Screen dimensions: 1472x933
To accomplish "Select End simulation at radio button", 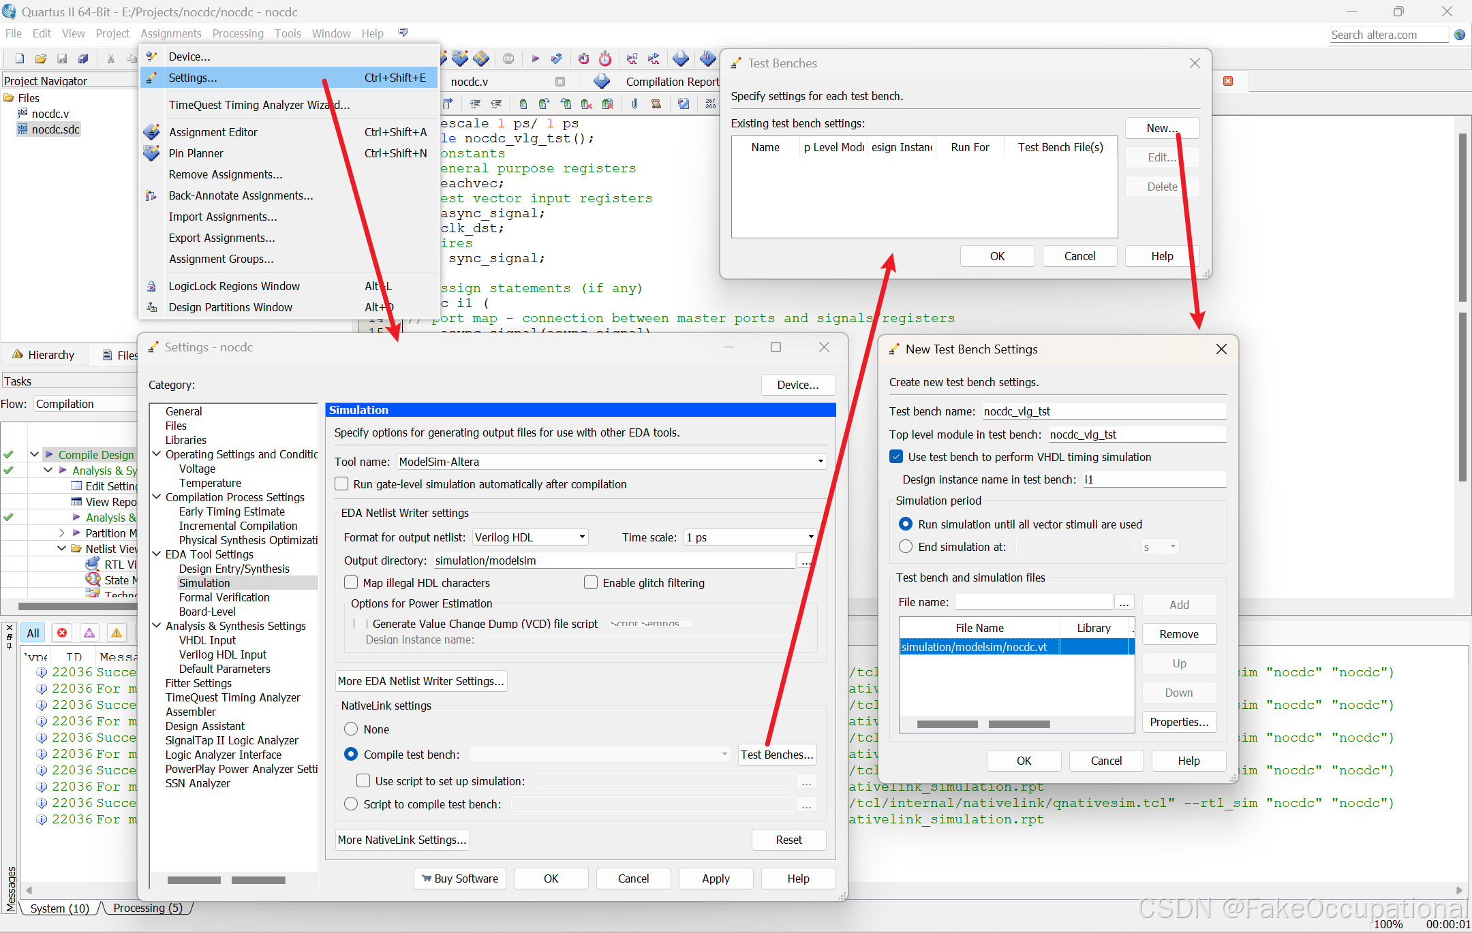I will pos(906,547).
